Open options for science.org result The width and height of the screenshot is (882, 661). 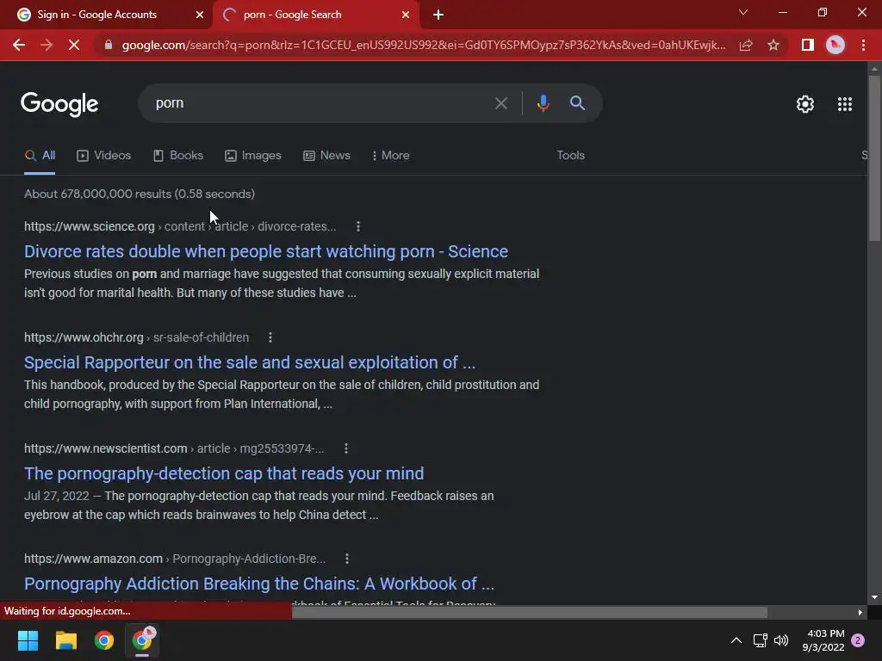pos(358,226)
